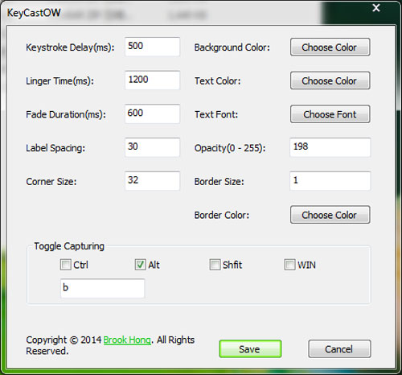Focus the Corner Size field
This screenshot has height=375, width=402.
pos(152,181)
